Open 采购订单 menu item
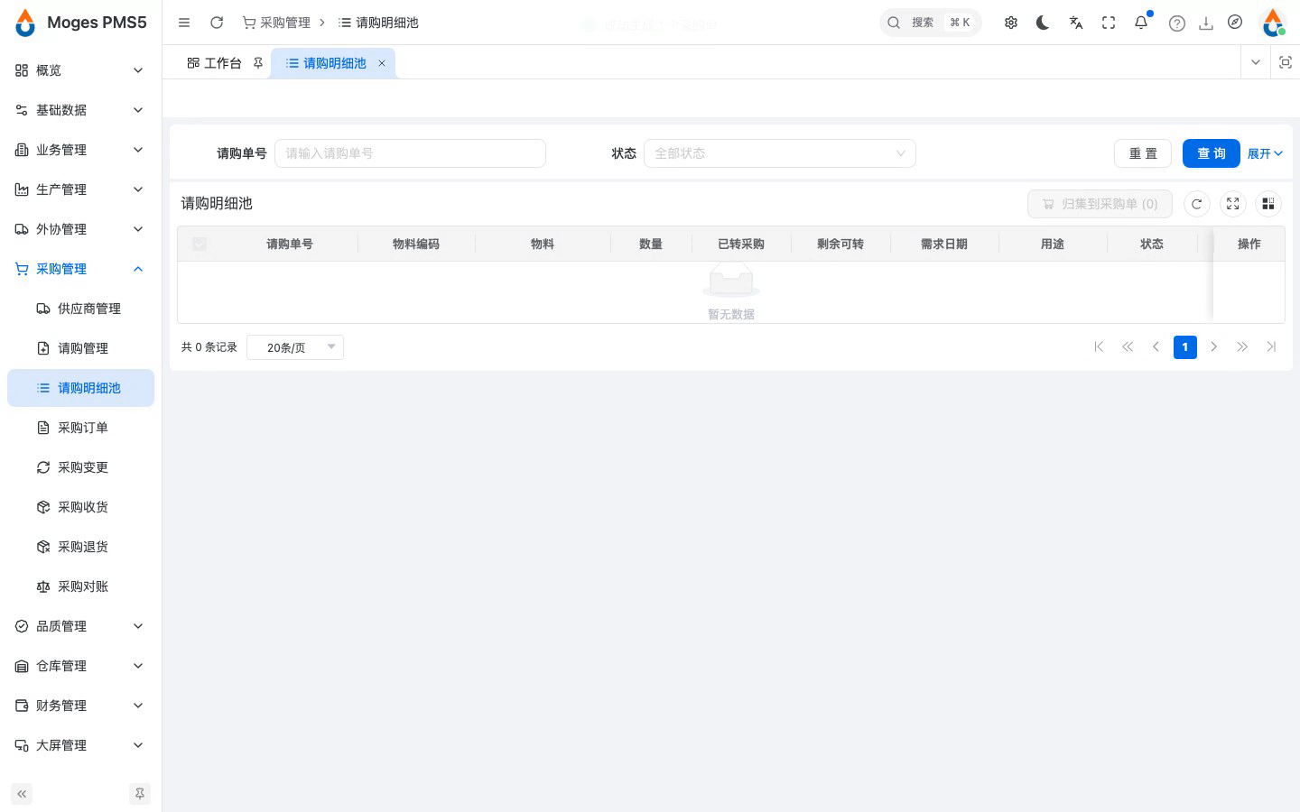1300x812 pixels. click(x=80, y=428)
